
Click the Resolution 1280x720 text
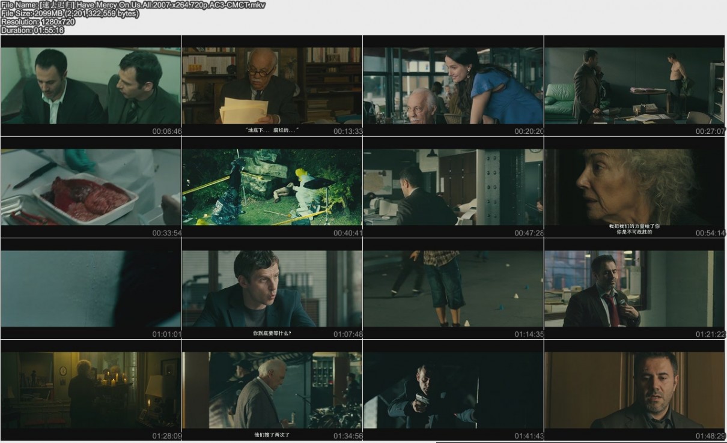(x=38, y=22)
